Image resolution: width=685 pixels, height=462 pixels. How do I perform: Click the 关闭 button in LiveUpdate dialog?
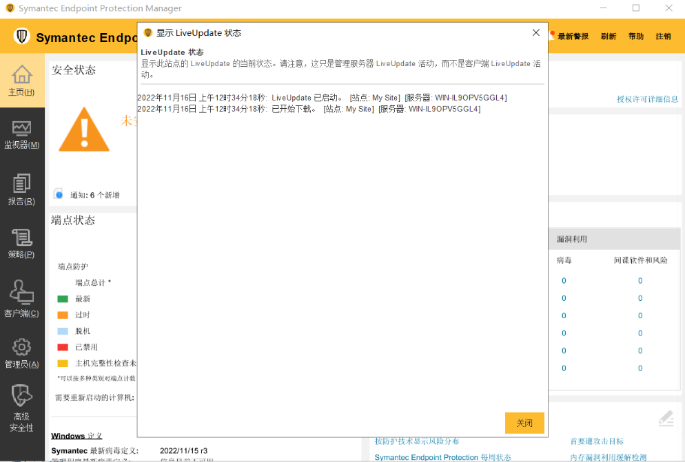pos(524,423)
